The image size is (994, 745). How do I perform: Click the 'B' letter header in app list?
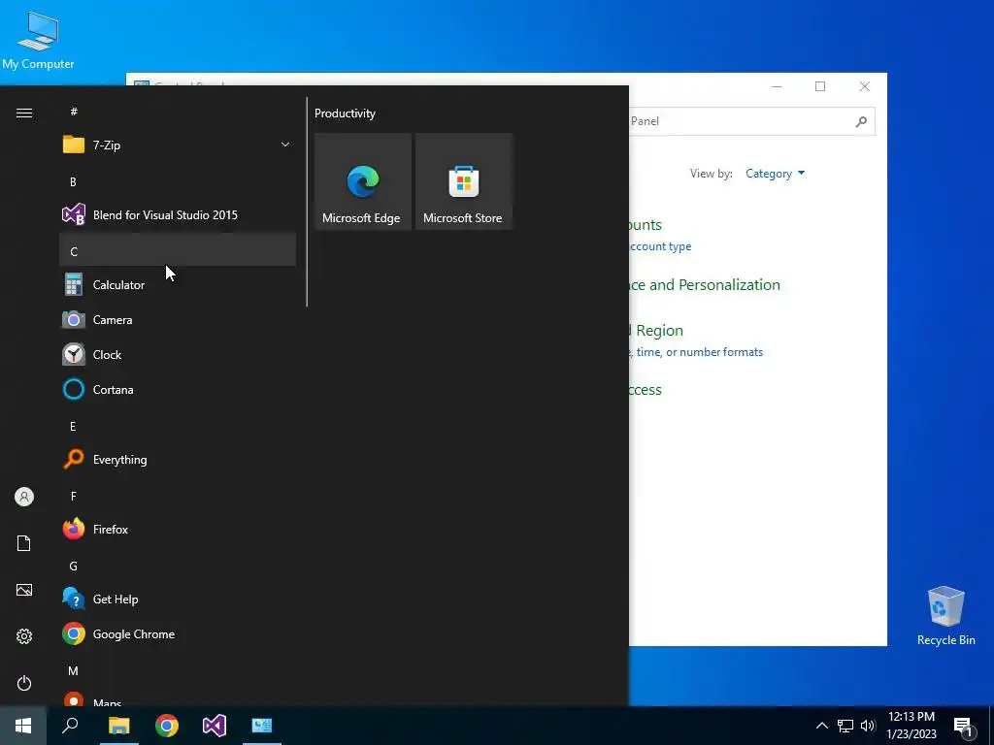pos(178,181)
